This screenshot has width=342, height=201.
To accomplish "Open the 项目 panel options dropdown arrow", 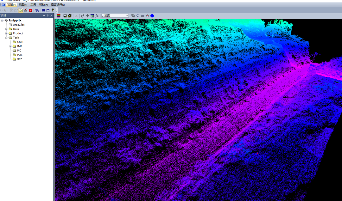I will (44, 16).
